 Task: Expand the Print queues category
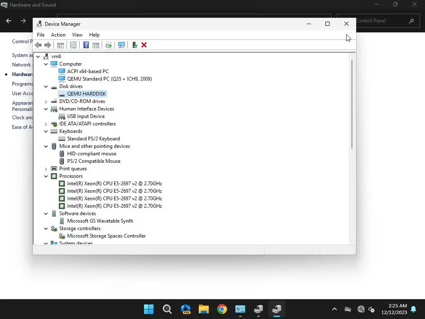pyautogui.click(x=46, y=169)
